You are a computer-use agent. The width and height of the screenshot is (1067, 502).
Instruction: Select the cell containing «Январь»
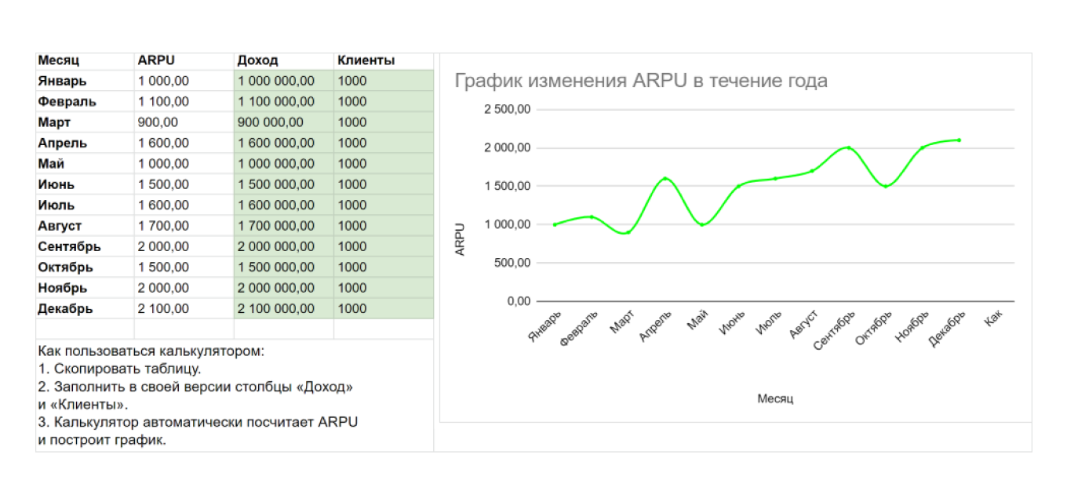coord(60,80)
